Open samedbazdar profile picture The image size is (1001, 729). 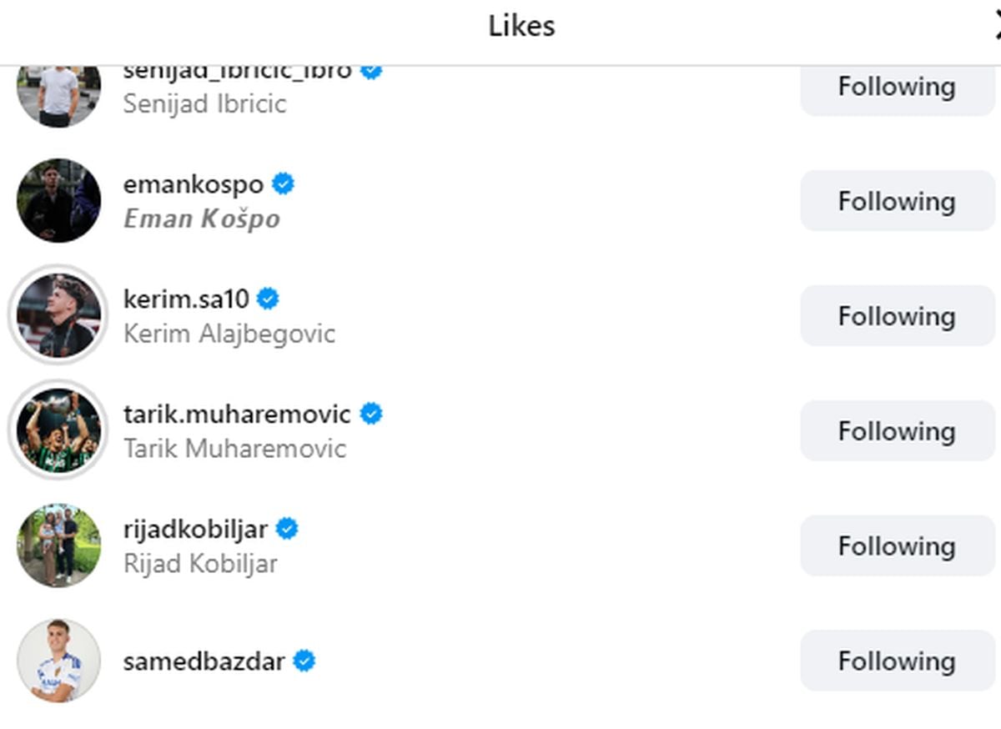[58, 661]
